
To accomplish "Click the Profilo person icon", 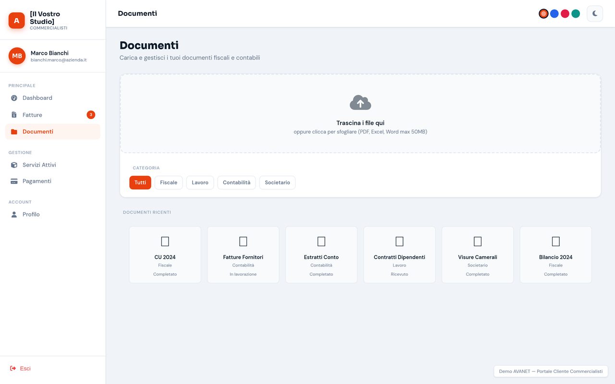I will [14, 215].
